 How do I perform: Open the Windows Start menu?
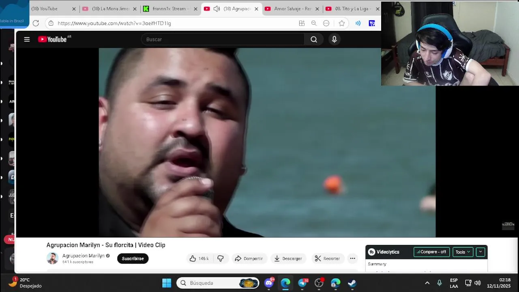pyautogui.click(x=167, y=283)
